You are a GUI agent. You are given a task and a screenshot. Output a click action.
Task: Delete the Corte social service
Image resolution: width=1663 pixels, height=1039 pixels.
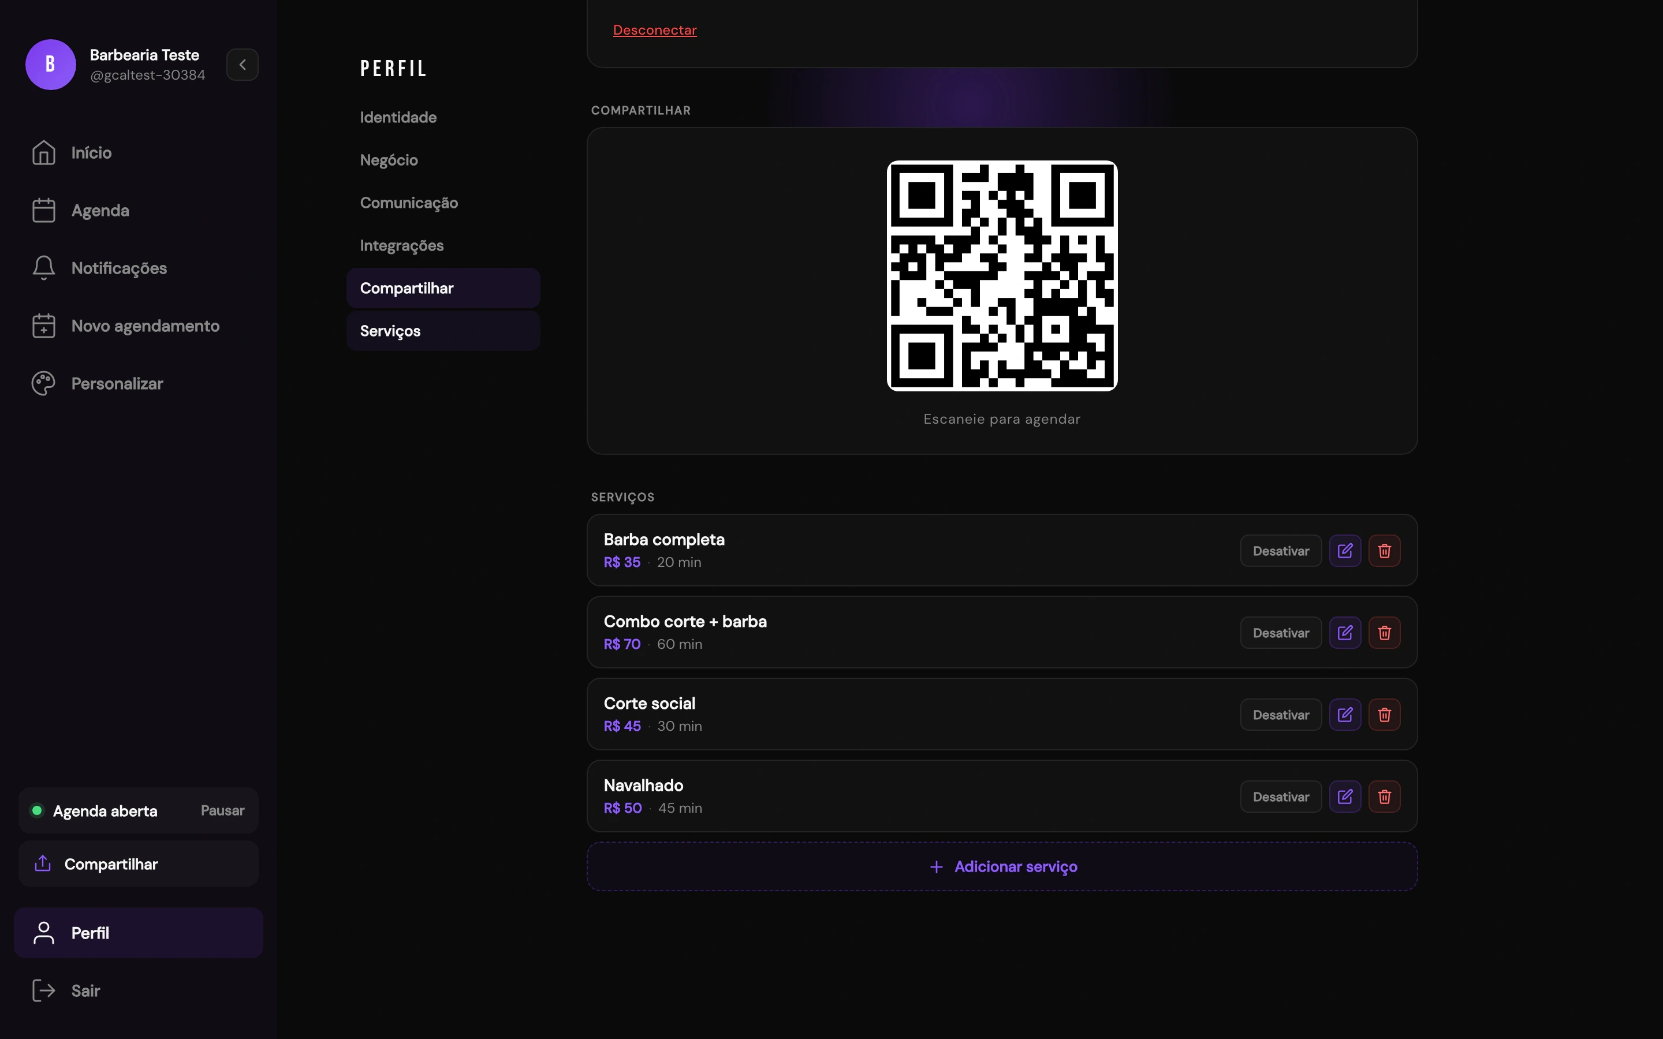[x=1385, y=715]
